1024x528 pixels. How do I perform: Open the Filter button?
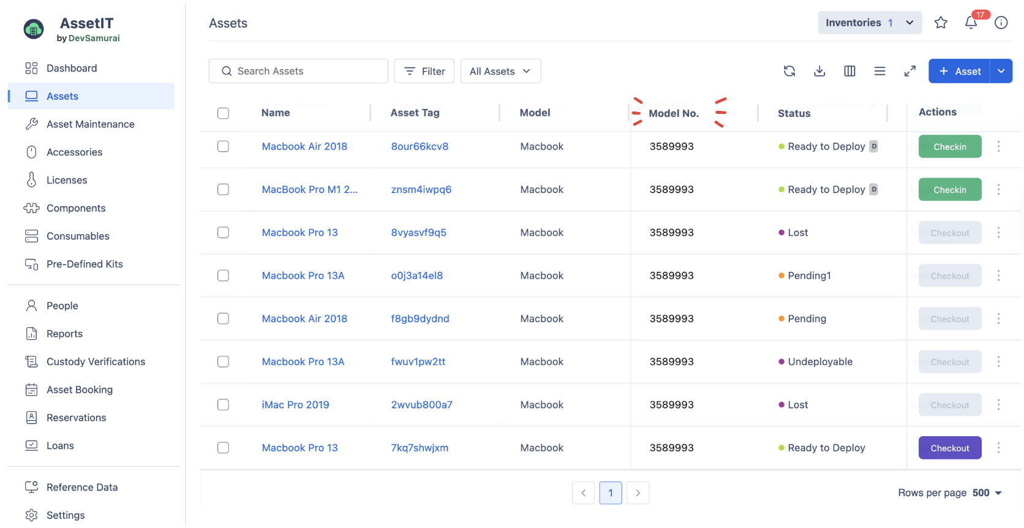424,71
